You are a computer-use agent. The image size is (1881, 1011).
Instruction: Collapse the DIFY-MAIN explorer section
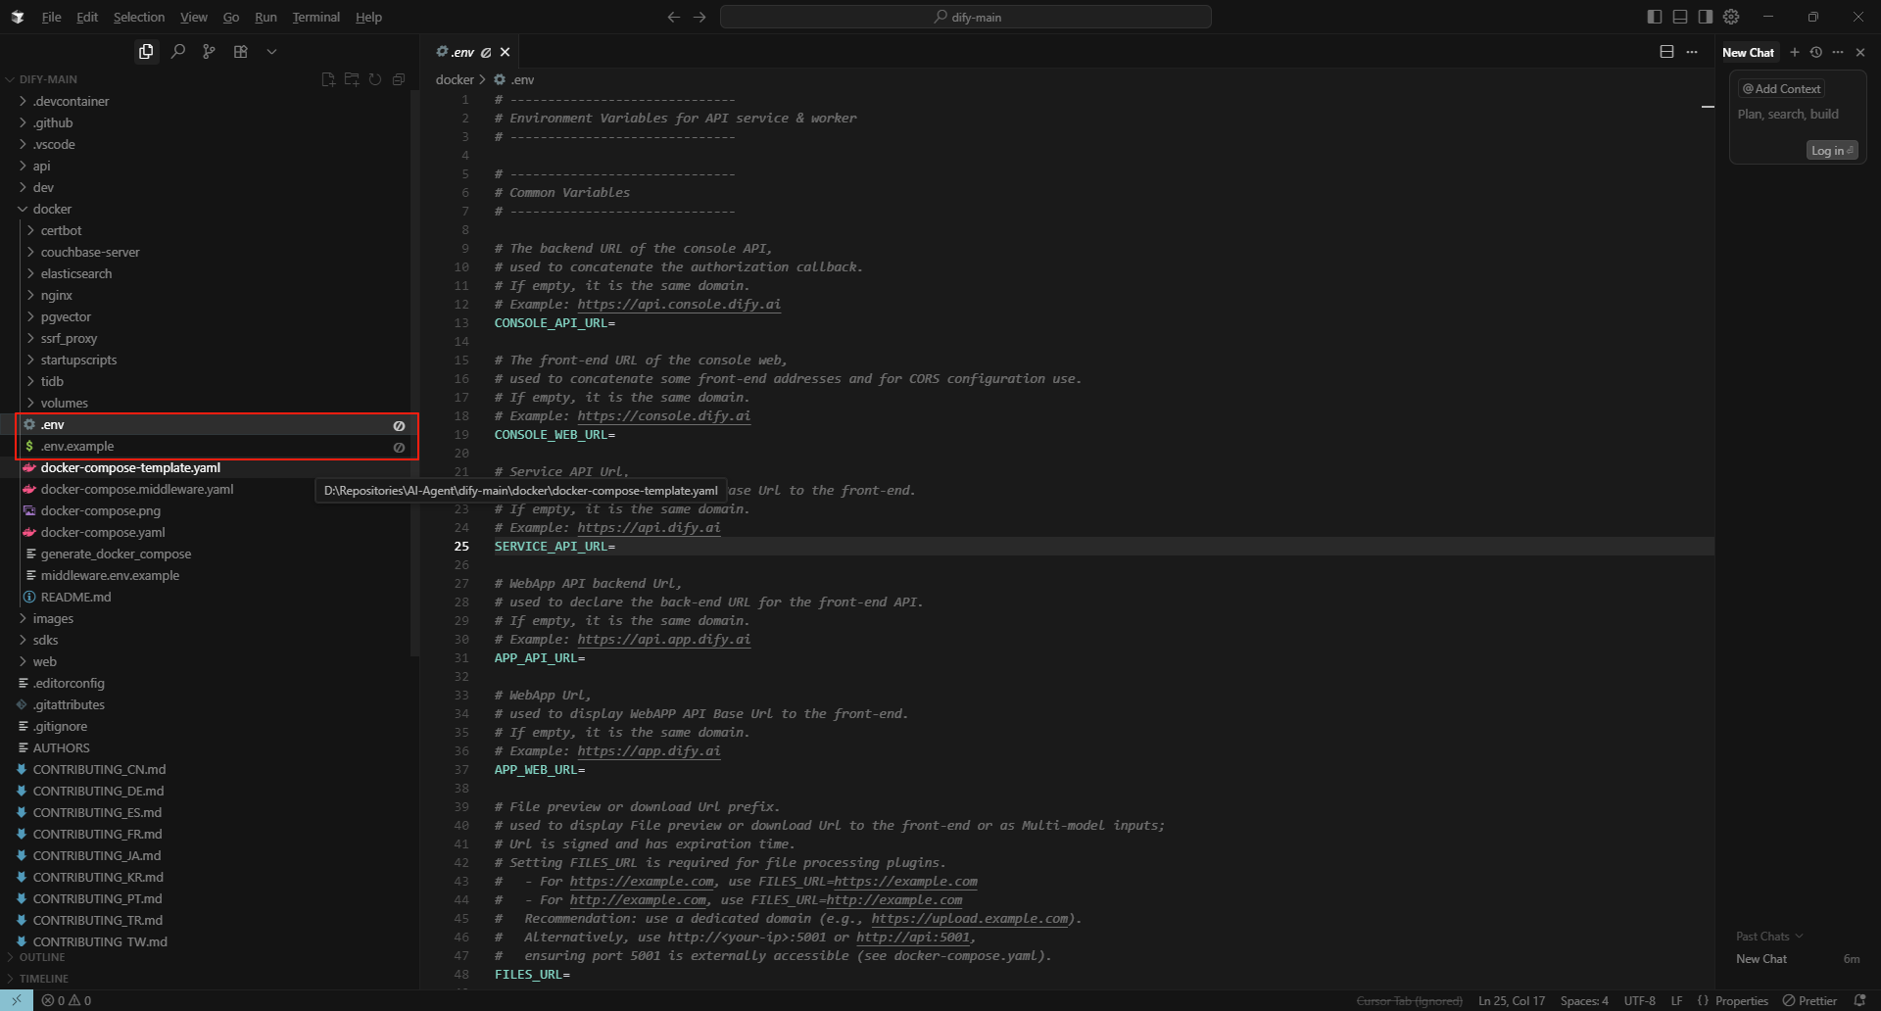click(48, 79)
